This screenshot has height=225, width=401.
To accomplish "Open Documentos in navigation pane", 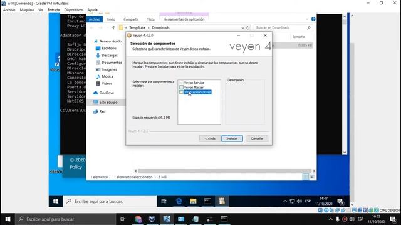I will (x=109, y=62).
